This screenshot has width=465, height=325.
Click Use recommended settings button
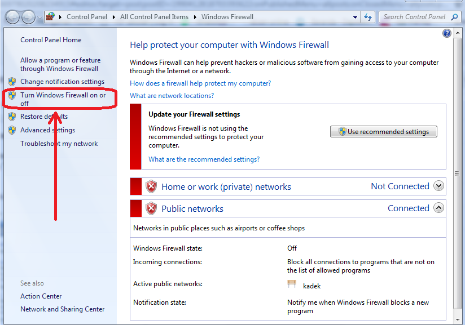point(383,131)
